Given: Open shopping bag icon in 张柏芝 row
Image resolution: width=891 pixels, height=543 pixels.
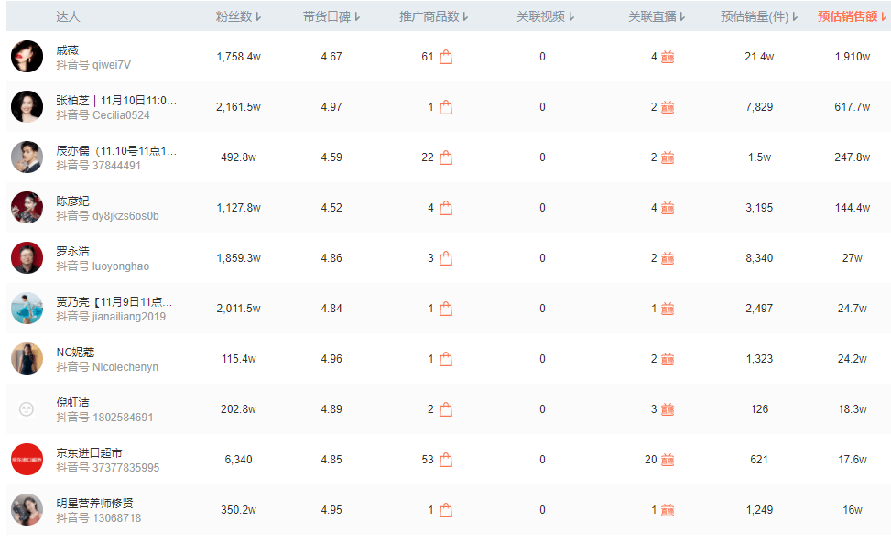Looking at the screenshot, I should (446, 107).
